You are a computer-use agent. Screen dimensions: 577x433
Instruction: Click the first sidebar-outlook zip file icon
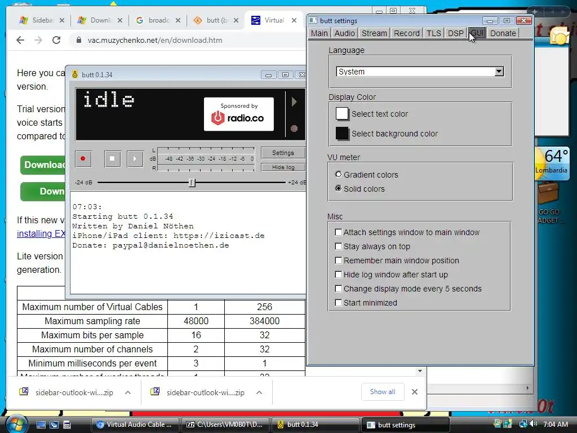click(24, 391)
